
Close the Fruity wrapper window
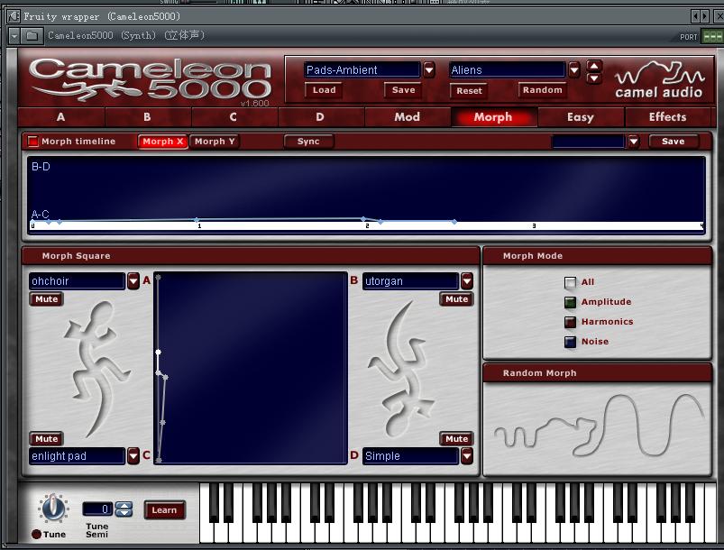[x=719, y=16]
